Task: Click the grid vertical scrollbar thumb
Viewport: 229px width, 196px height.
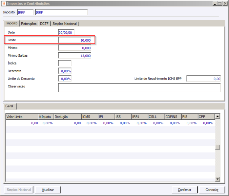Action: pyautogui.click(x=218, y=147)
